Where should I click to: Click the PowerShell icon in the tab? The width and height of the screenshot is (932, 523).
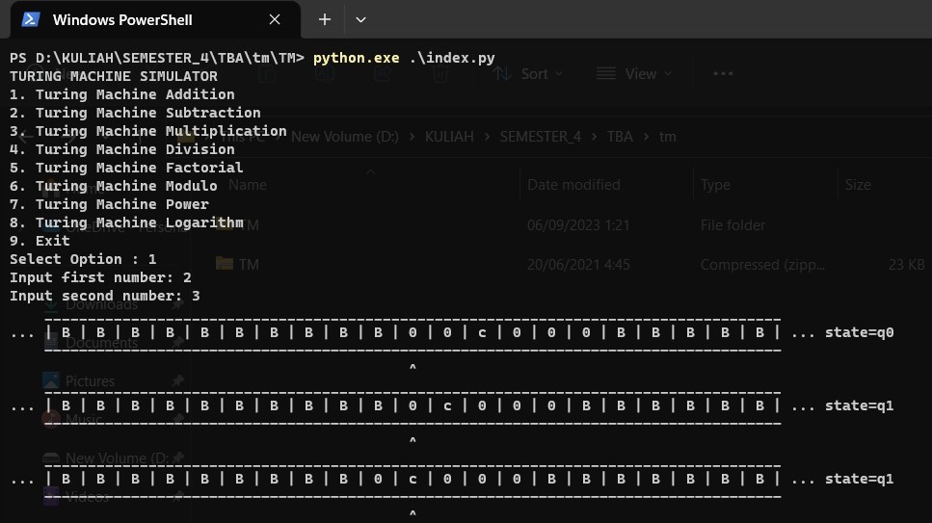tap(30, 19)
